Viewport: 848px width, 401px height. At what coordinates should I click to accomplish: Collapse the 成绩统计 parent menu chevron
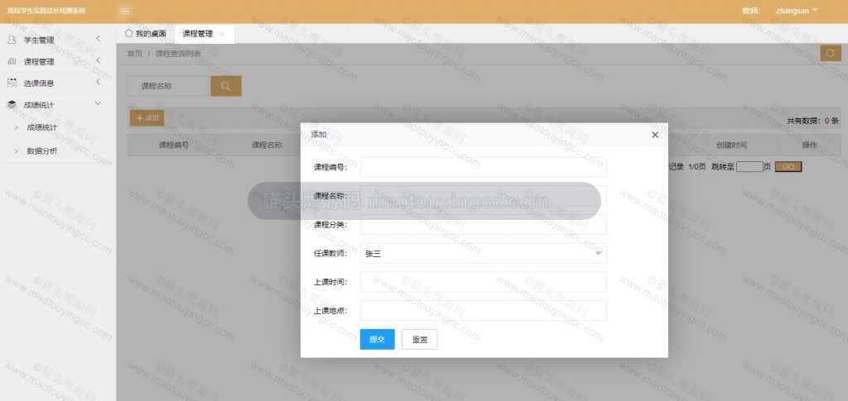(98, 103)
